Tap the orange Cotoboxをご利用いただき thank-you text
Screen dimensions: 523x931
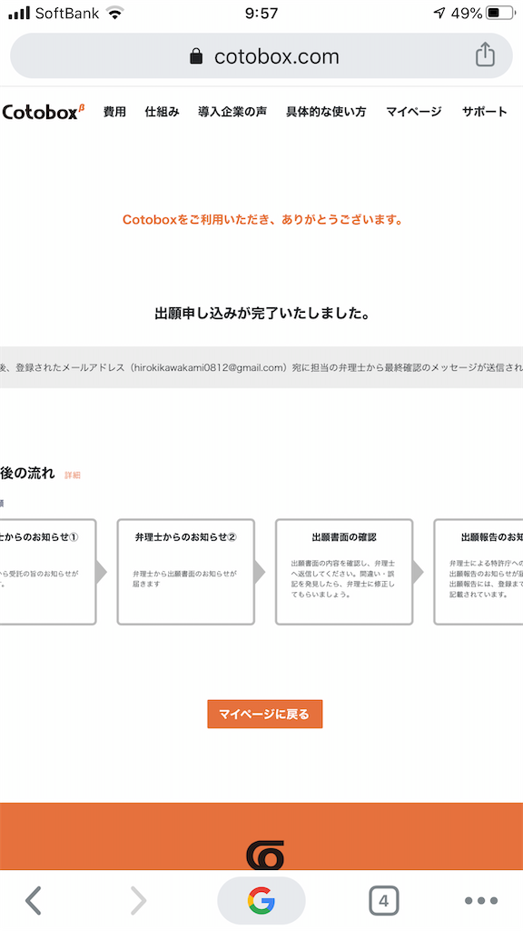pyautogui.click(x=262, y=220)
